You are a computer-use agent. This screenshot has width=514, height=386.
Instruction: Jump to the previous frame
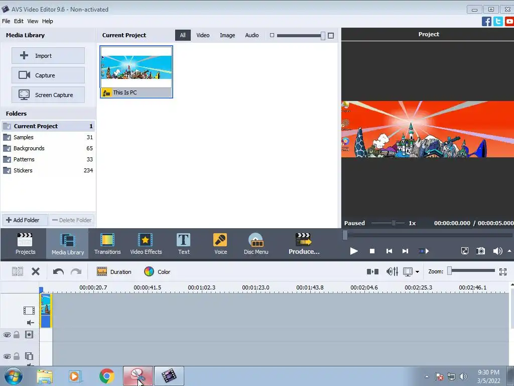point(389,251)
